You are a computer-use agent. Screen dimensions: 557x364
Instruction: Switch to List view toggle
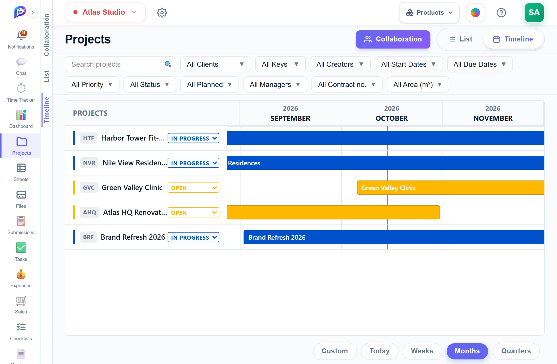(x=460, y=39)
